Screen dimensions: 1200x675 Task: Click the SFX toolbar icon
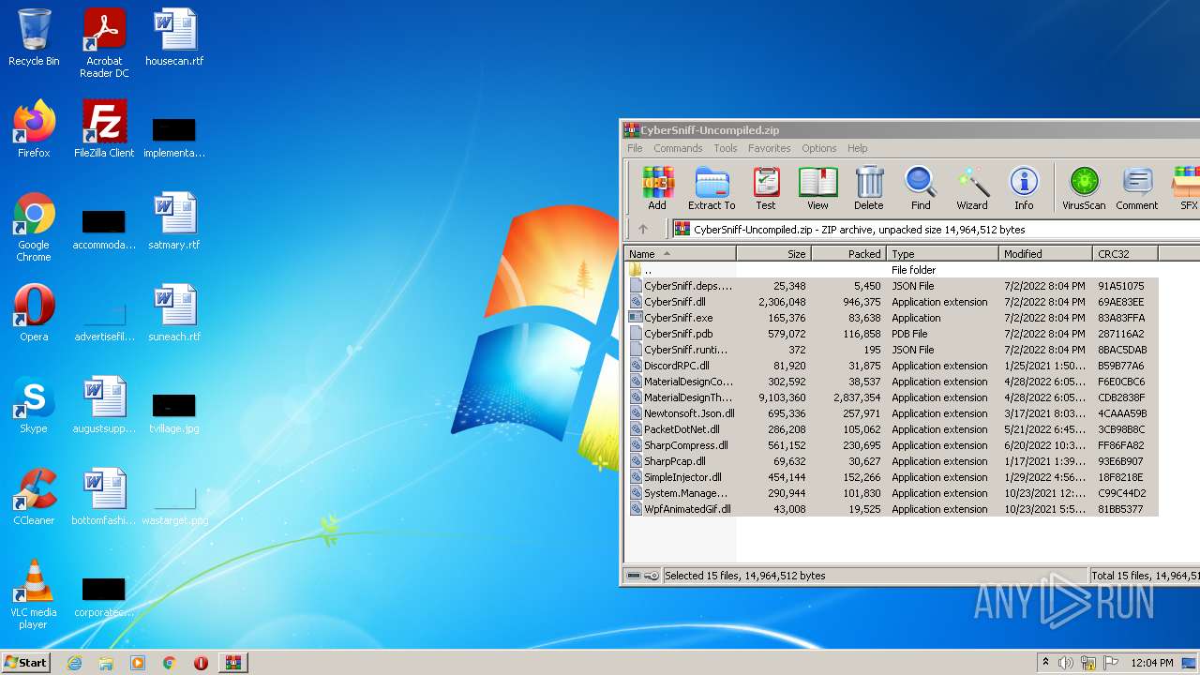tap(1186, 188)
